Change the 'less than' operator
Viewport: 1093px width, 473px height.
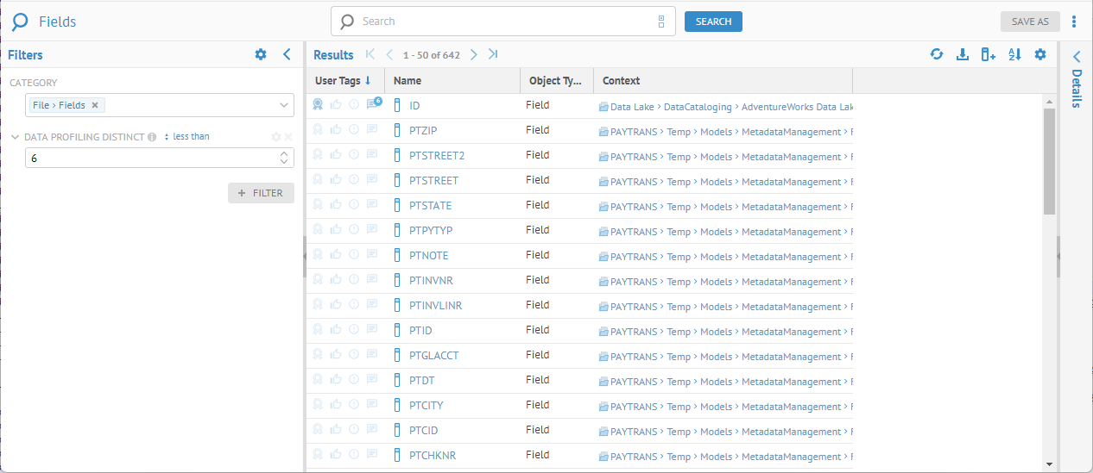190,137
